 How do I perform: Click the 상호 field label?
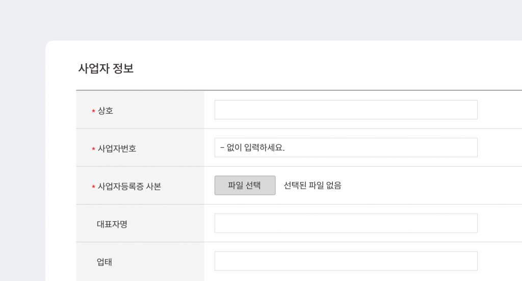(106, 111)
